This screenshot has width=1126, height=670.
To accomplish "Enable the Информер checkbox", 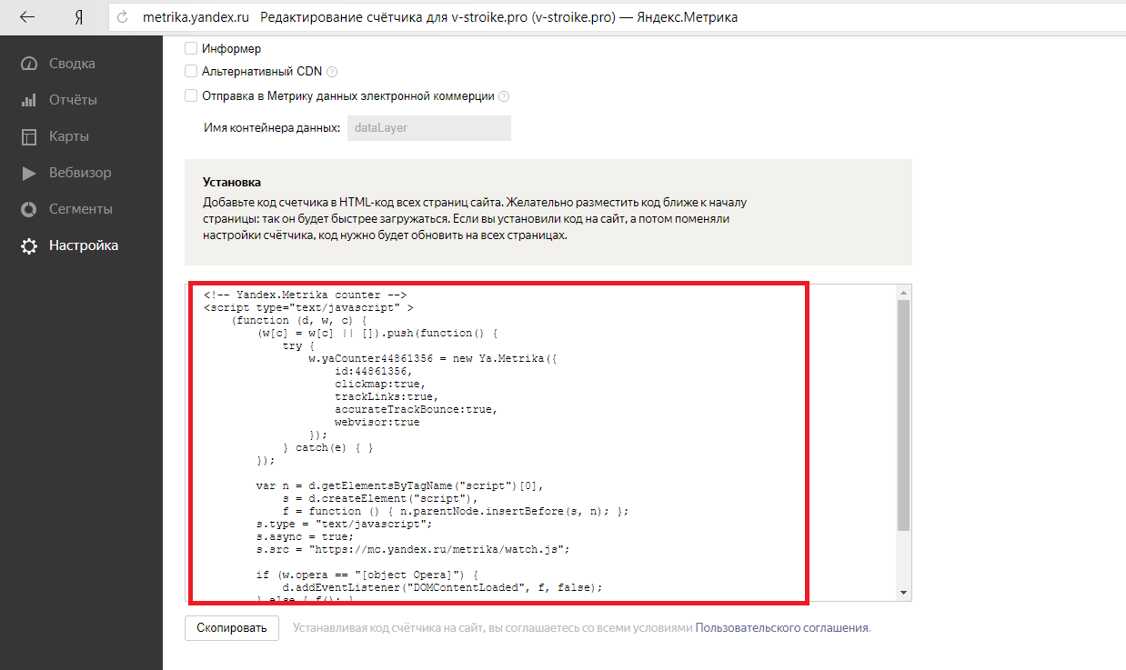I will [x=191, y=48].
